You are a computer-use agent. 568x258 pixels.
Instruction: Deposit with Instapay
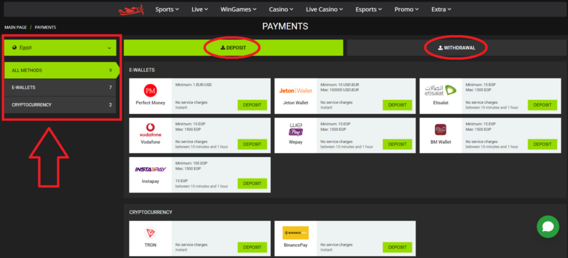click(252, 183)
